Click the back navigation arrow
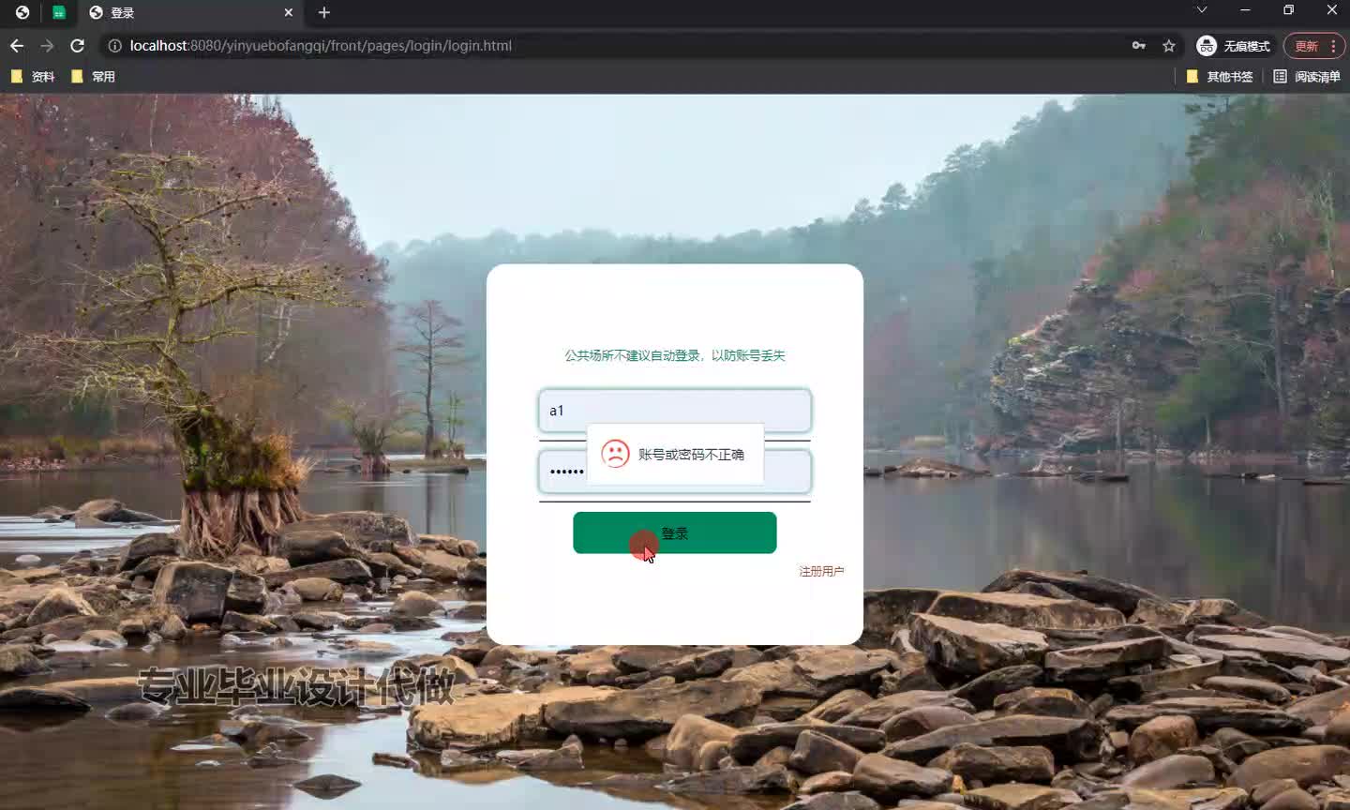 [16, 45]
